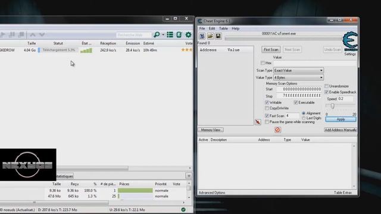Click uTorrent pause torrent icon
The width and height of the screenshot is (381, 214).
(x=12, y=34)
